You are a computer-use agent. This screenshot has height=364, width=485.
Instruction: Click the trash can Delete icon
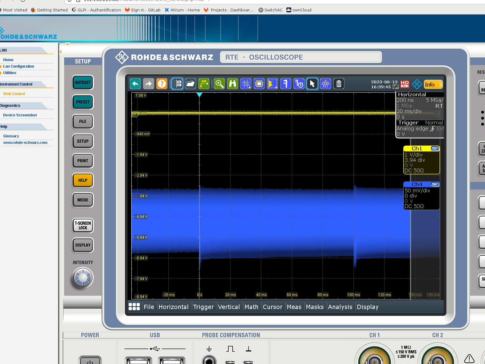pos(339,84)
